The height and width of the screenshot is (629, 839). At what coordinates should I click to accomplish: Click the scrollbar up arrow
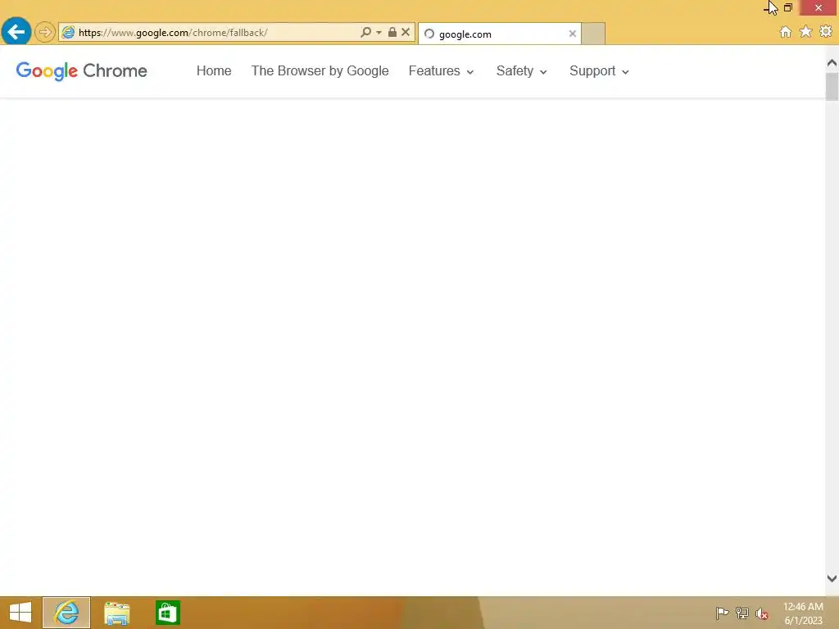tap(832, 63)
